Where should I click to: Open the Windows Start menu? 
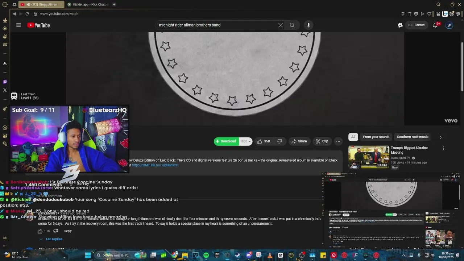(x=88, y=255)
